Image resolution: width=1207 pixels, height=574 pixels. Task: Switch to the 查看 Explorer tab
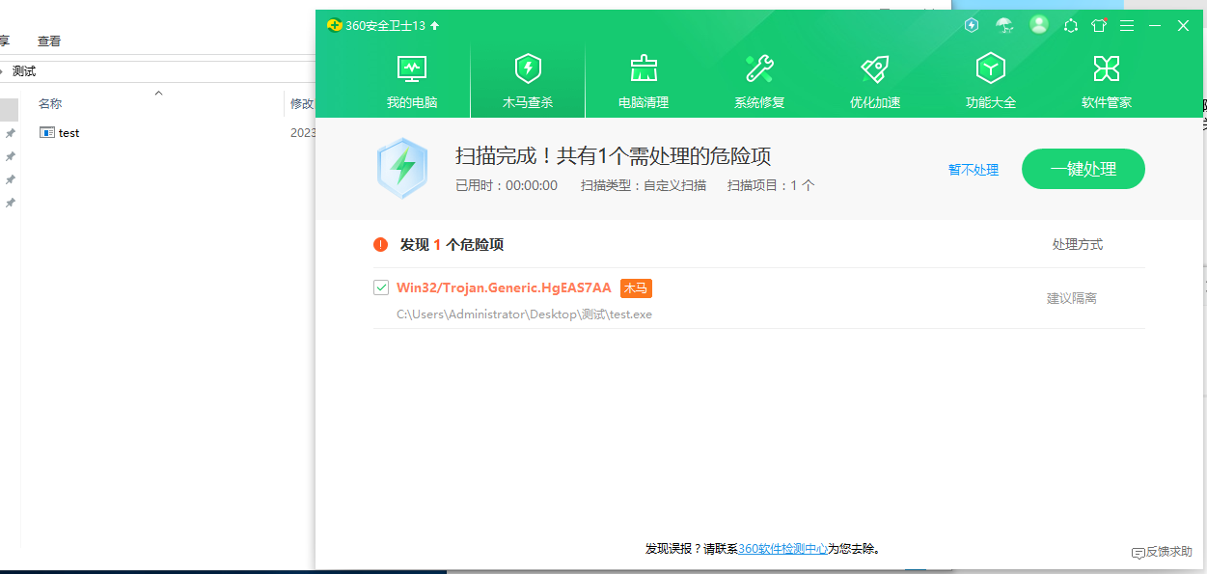tap(48, 41)
